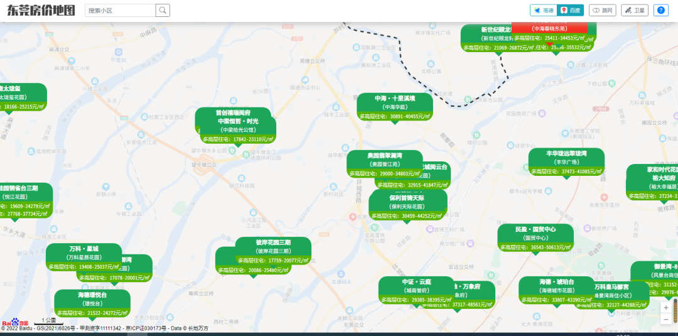Screen dimensions: 678x336
Task: Click the 国通货运中心 POI icon
Action: [305, 80]
